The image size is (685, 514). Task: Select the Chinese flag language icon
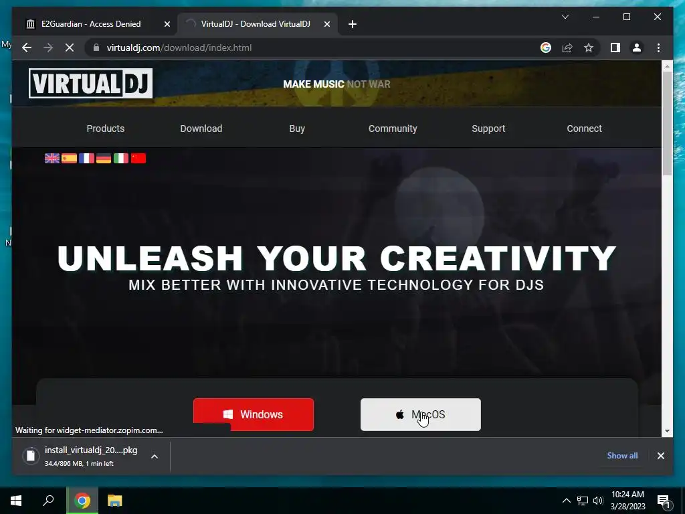coord(138,158)
